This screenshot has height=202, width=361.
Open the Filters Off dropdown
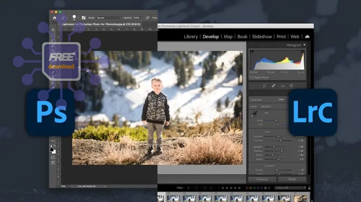click(290, 188)
